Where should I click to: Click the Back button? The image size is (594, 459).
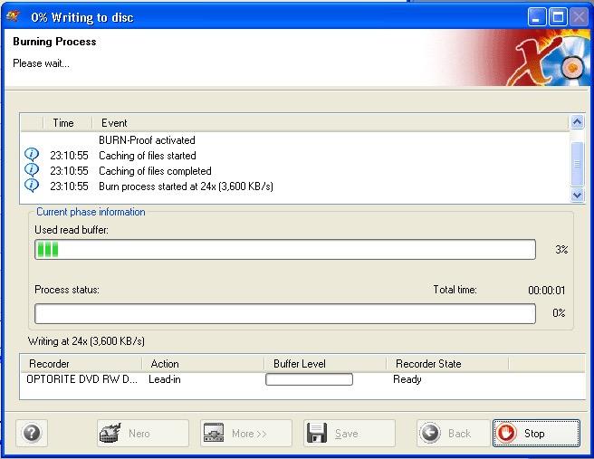(x=453, y=433)
